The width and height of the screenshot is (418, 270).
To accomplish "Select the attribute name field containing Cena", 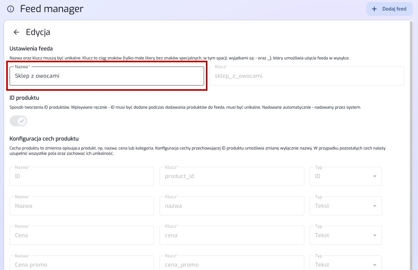I will [x=82, y=235].
